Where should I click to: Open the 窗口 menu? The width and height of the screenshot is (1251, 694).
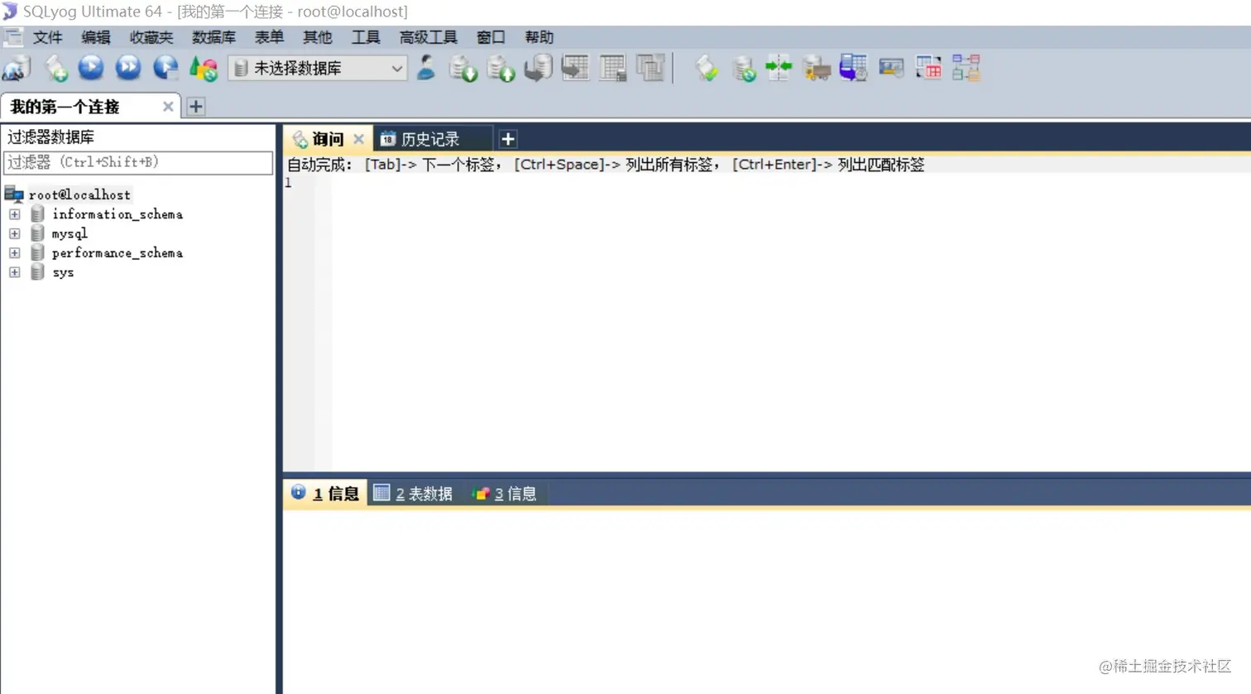point(491,37)
